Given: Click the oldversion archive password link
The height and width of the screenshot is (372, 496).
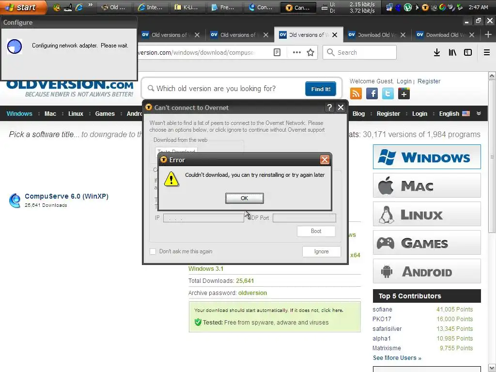Looking at the screenshot, I should click(252, 293).
